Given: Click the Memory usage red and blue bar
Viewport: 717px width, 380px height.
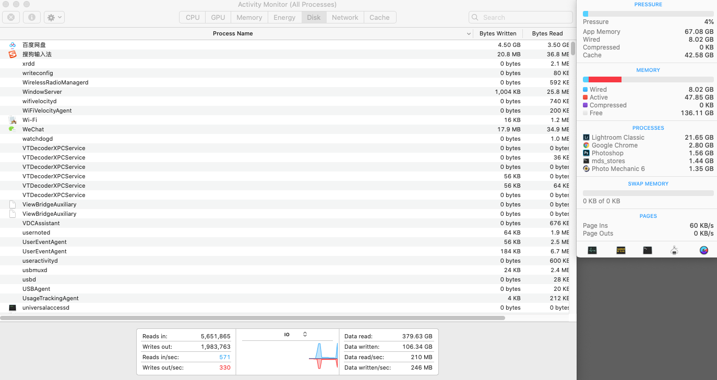Looking at the screenshot, I should tap(648, 80).
